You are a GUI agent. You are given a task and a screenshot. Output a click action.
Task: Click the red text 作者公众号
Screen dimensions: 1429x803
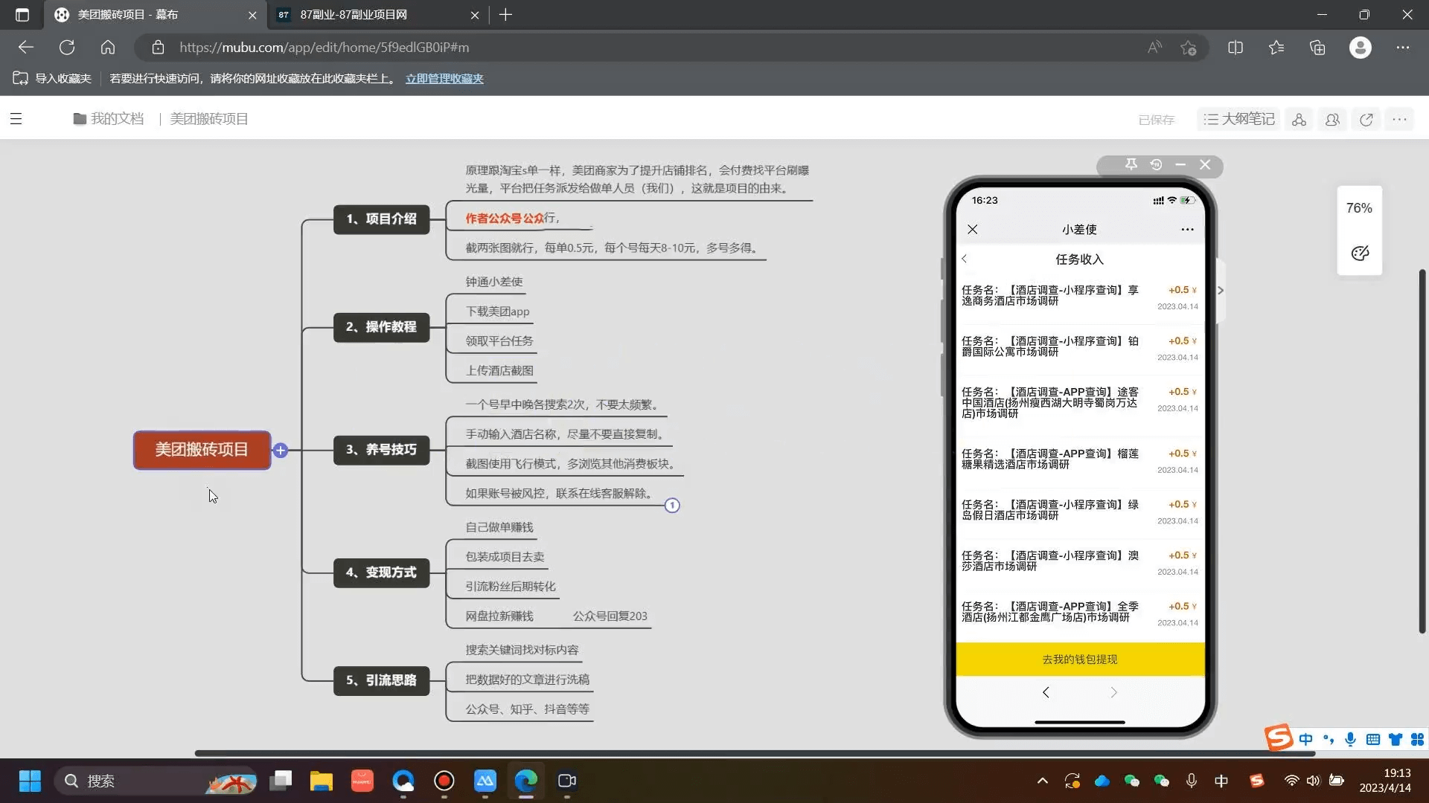pyautogui.click(x=493, y=219)
